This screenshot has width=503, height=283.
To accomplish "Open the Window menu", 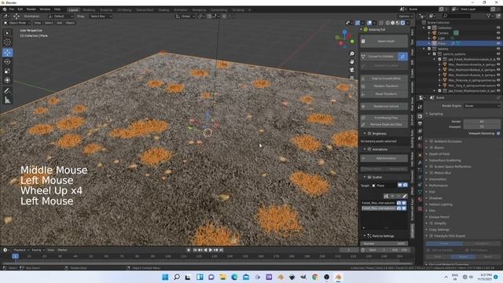I will pos(45,9).
